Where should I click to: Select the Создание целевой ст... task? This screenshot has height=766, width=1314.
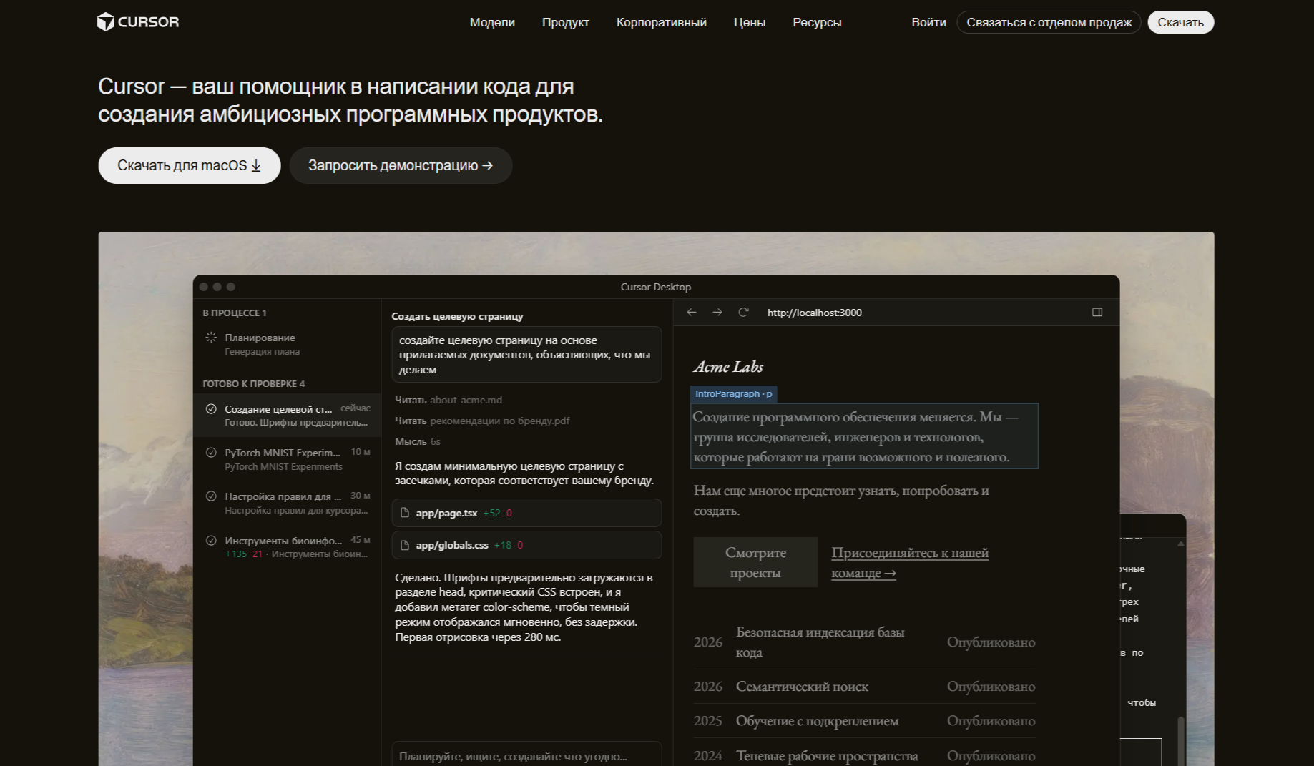click(x=287, y=416)
